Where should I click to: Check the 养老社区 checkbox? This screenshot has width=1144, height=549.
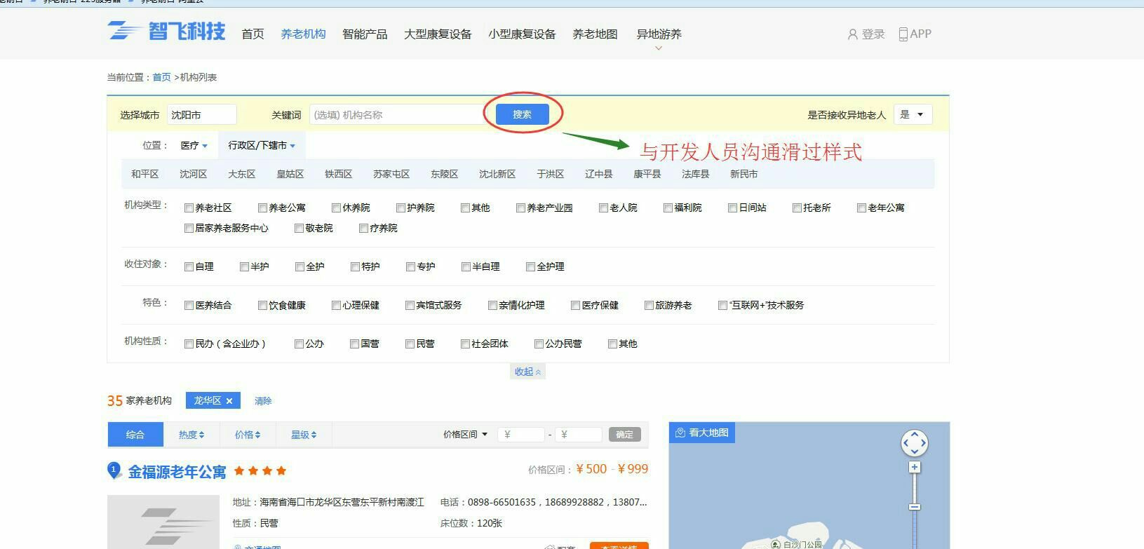[189, 208]
